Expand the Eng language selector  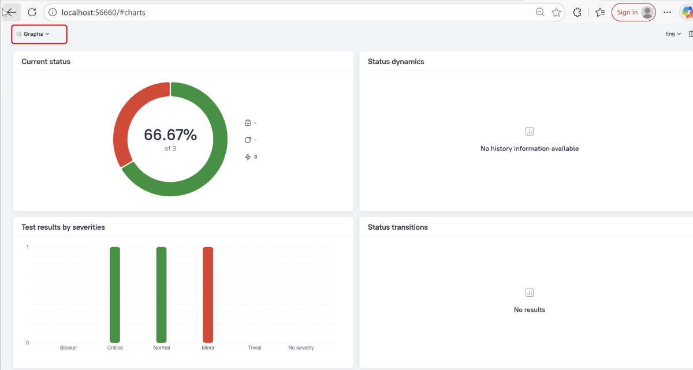(673, 34)
